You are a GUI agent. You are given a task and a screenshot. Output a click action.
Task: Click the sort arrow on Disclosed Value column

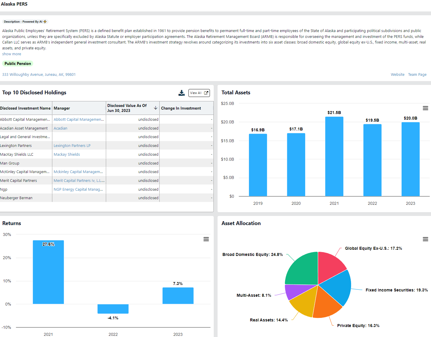coord(156,108)
